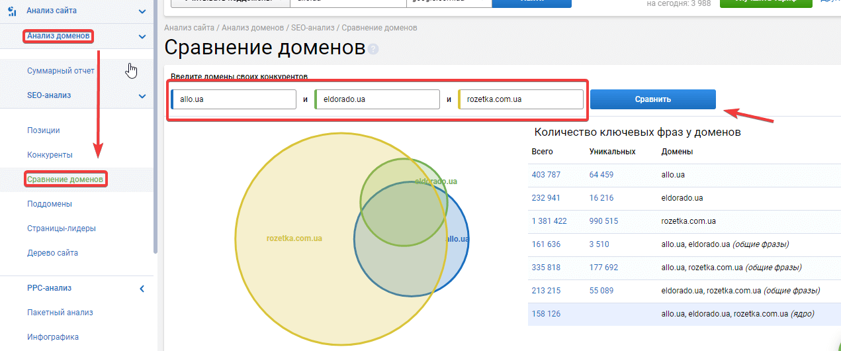Open 335 818 common phrases link
The height and width of the screenshot is (351, 841).
[546, 268]
